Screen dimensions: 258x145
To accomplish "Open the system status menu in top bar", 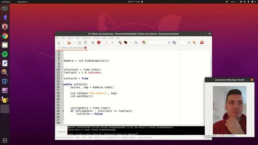I will click(x=248, y=2).
